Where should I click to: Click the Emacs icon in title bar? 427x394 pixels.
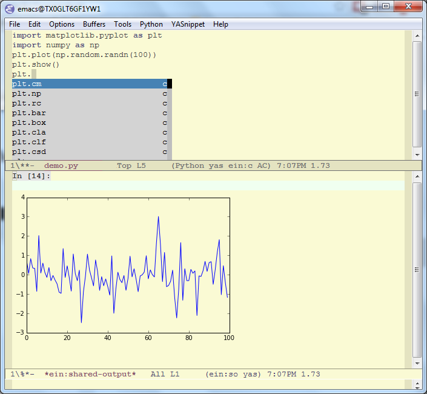[x=11, y=8]
